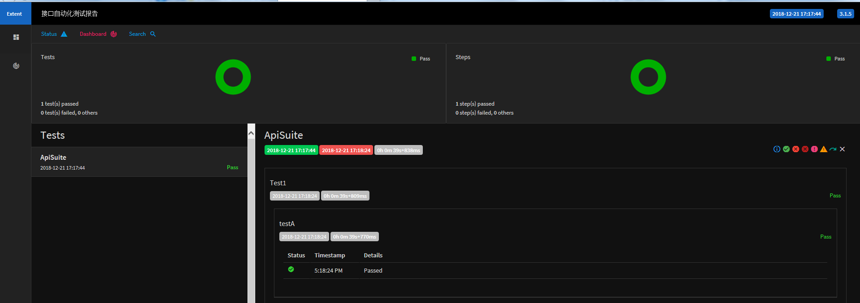
Task: Click the Dashboard spiral icon
Action: click(113, 34)
